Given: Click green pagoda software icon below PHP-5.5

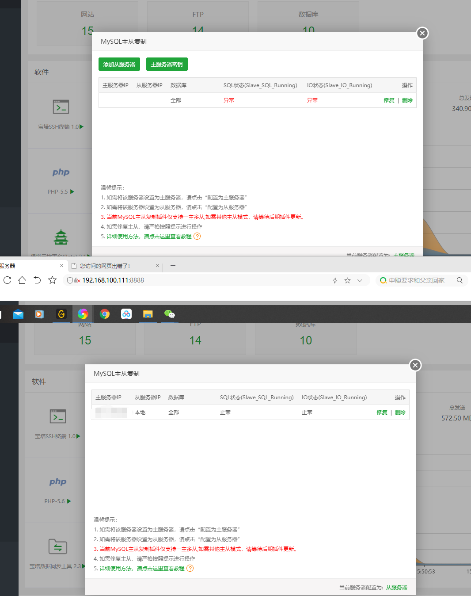Looking at the screenshot, I should click(x=61, y=237).
